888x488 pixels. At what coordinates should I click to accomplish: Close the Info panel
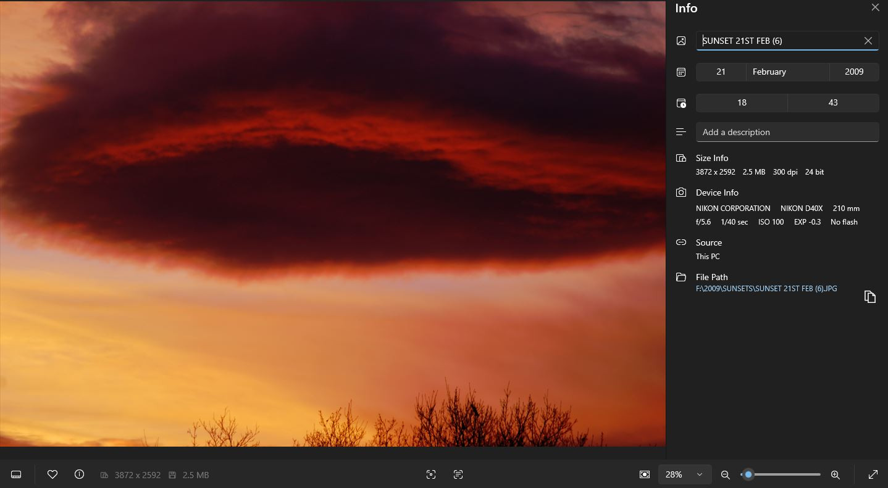point(875,7)
